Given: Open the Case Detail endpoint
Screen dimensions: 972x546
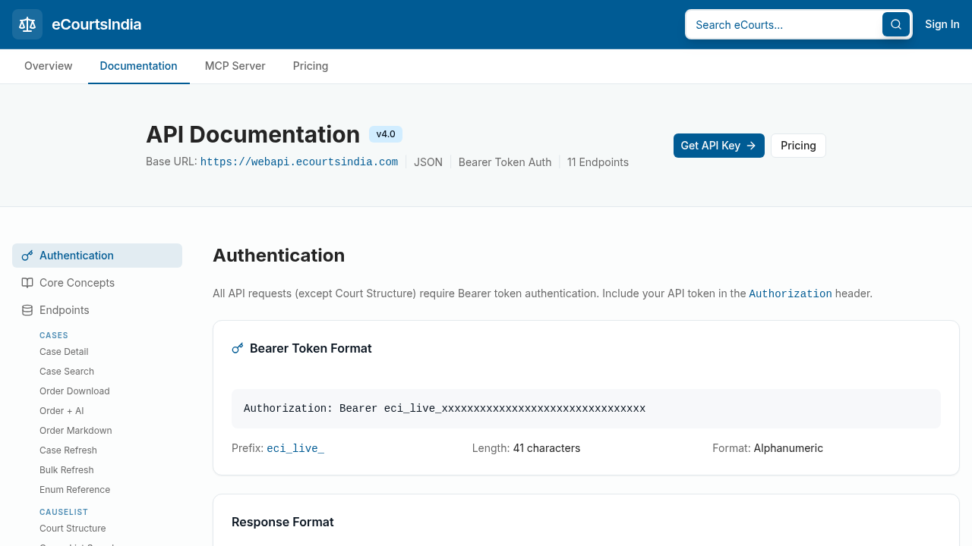Looking at the screenshot, I should (x=64, y=352).
